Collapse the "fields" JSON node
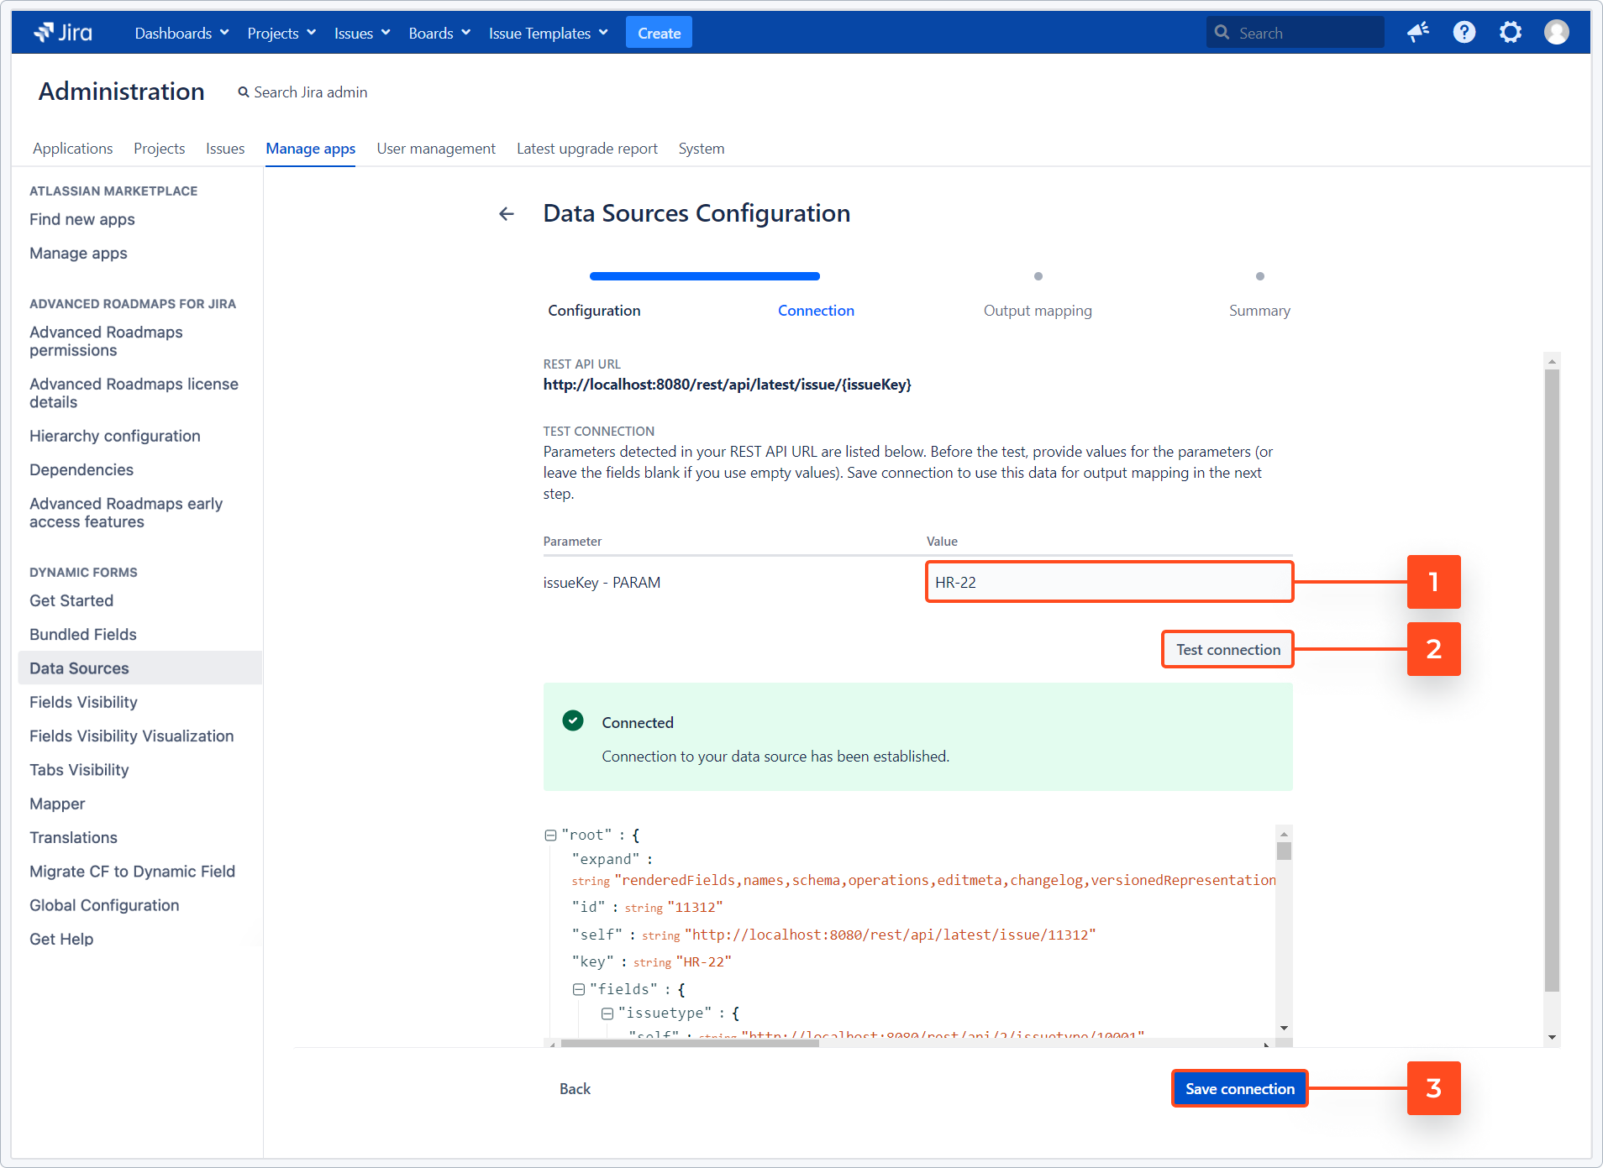The height and width of the screenshot is (1168, 1603). point(579,989)
